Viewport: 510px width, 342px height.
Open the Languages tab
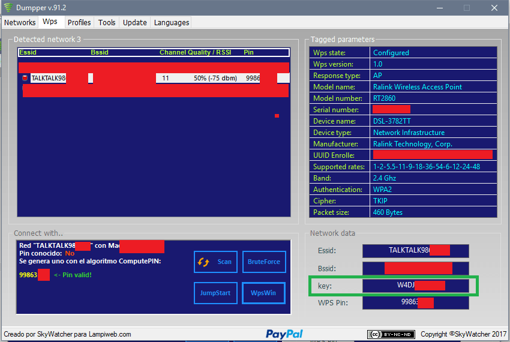[172, 22]
